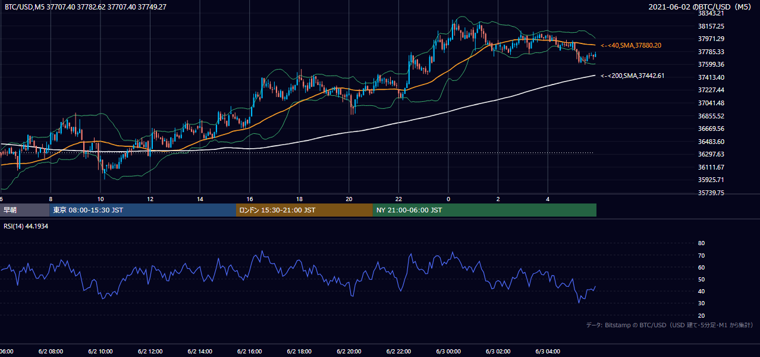Click the 6/2 12:00 time label
This screenshot has height=357, width=760.
click(x=150, y=352)
